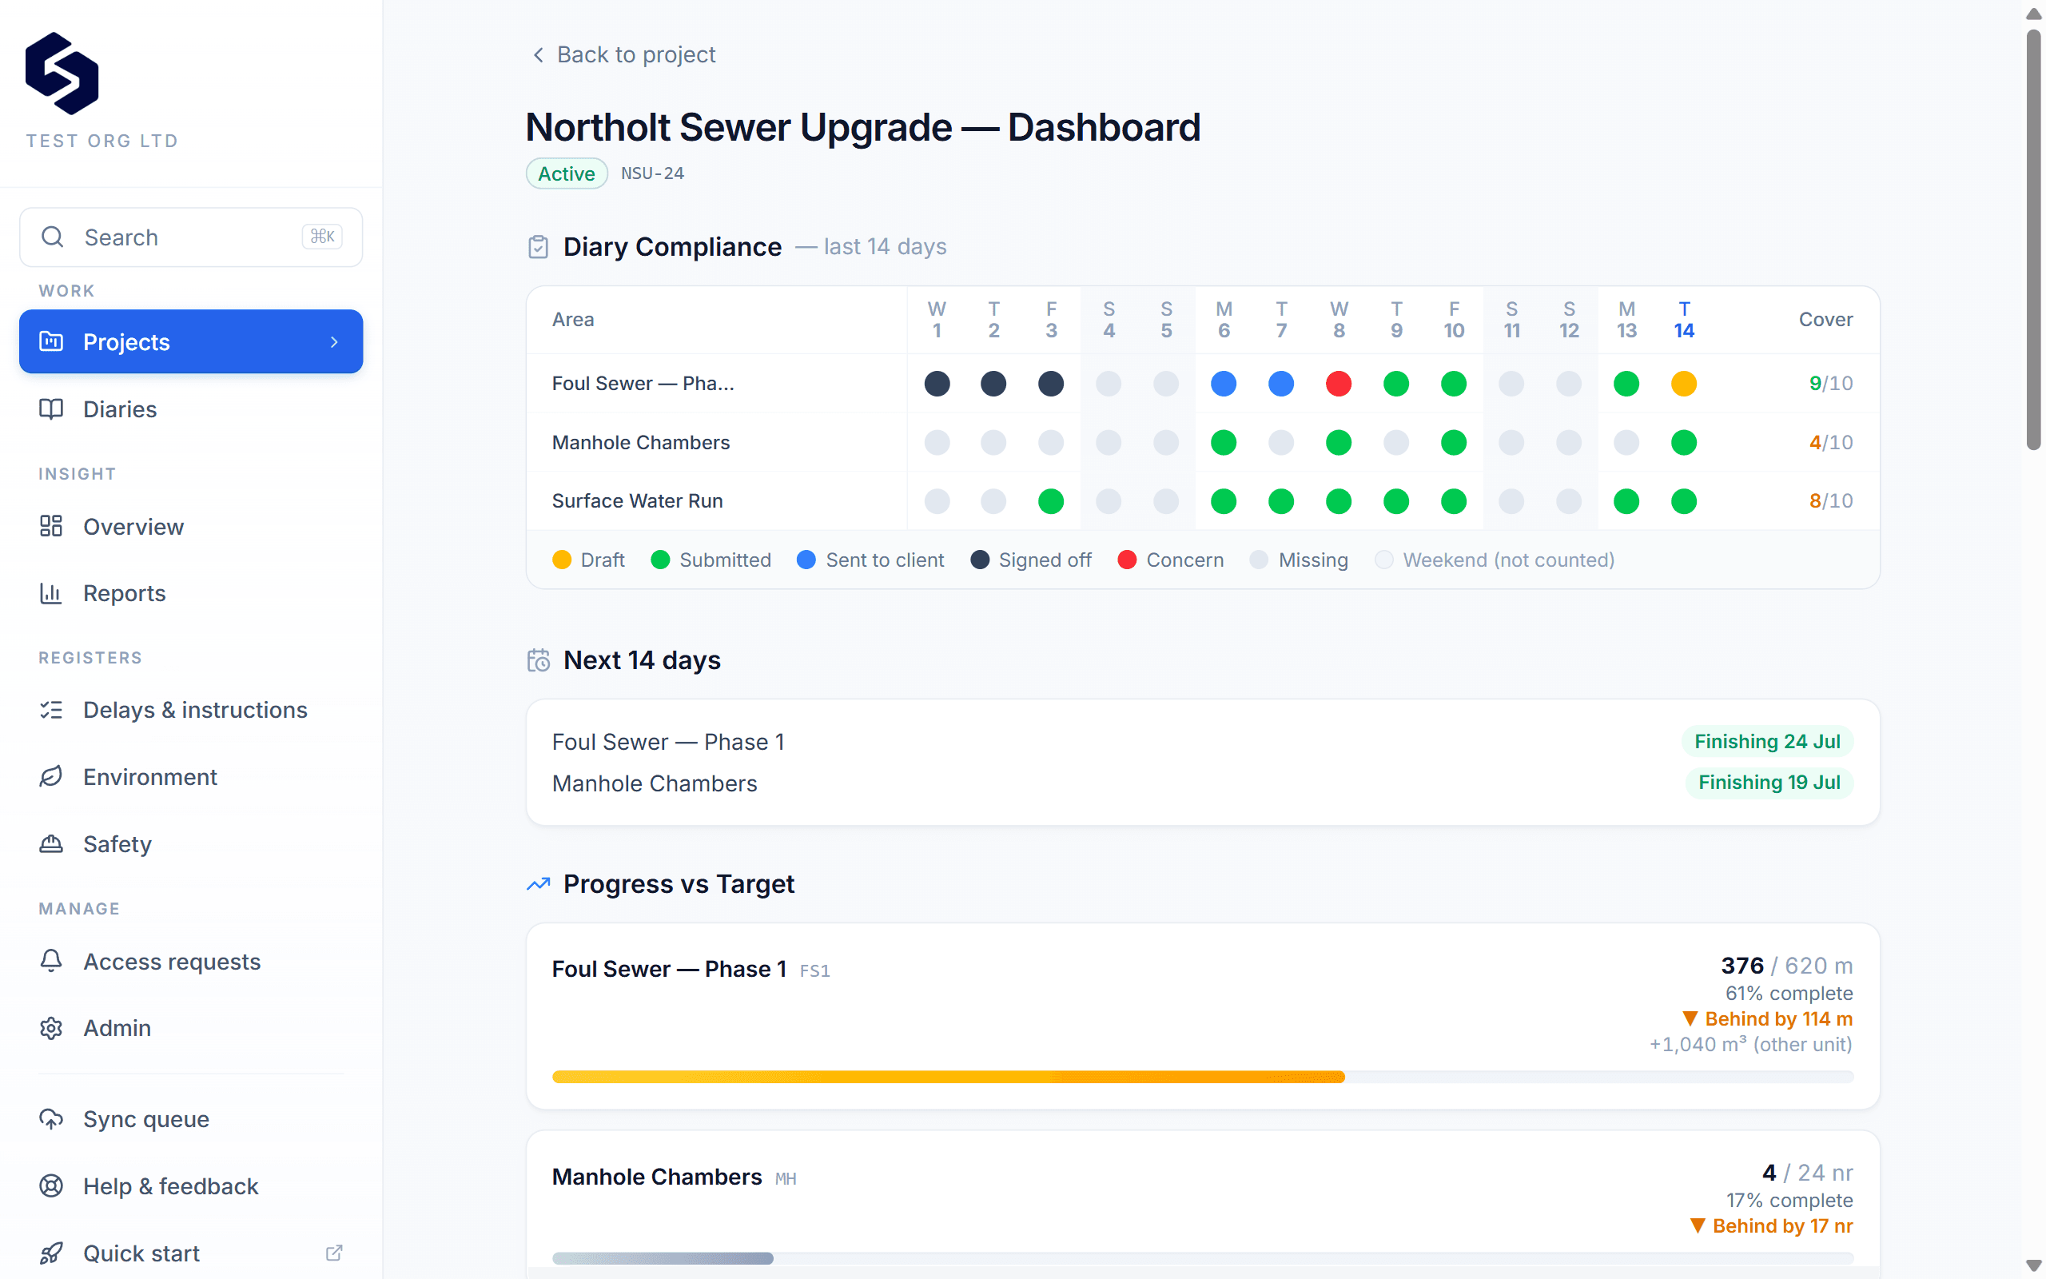2046x1279 pixels.
Task: Click the Admin gear icon
Action: pyautogui.click(x=52, y=1028)
